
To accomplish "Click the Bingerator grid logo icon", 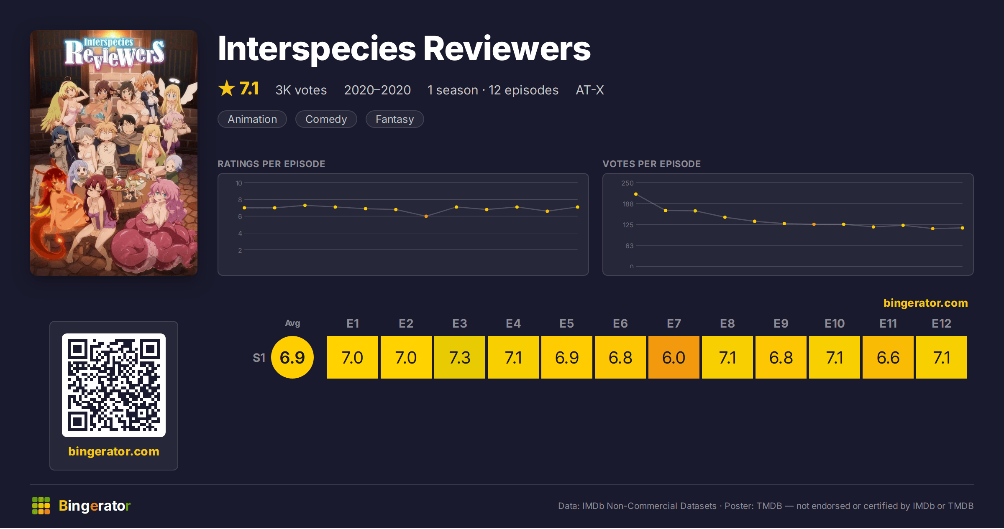I will point(41,506).
